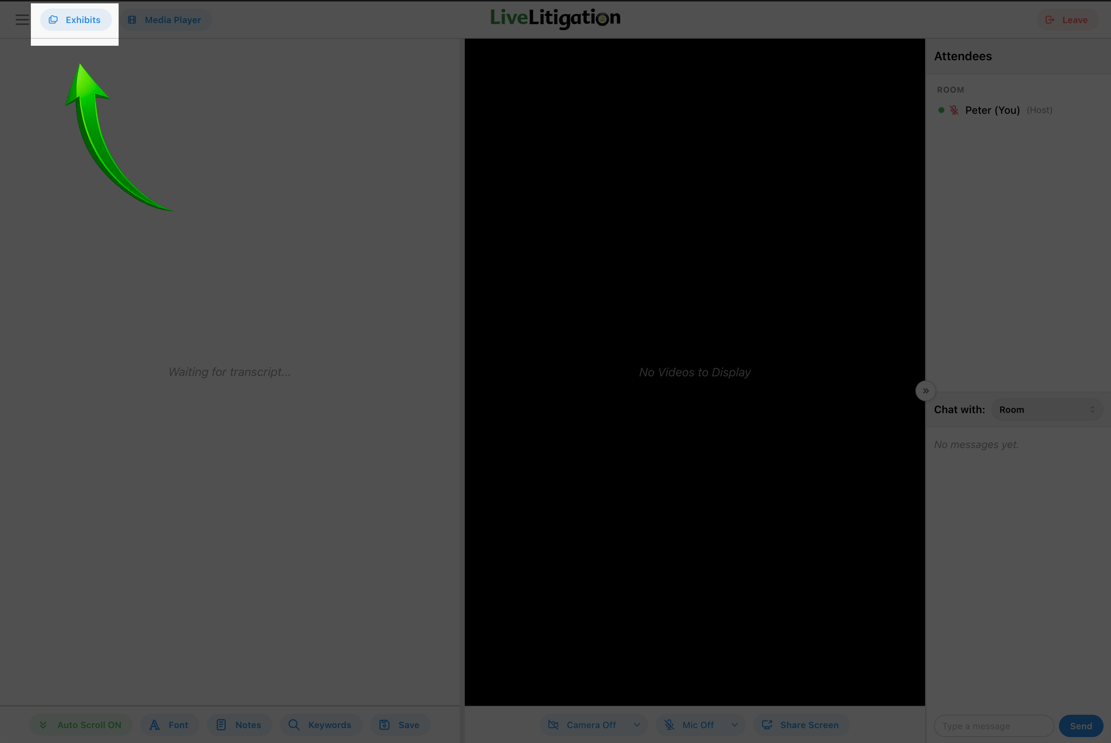Click the LiveLitigation logo

point(555,19)
